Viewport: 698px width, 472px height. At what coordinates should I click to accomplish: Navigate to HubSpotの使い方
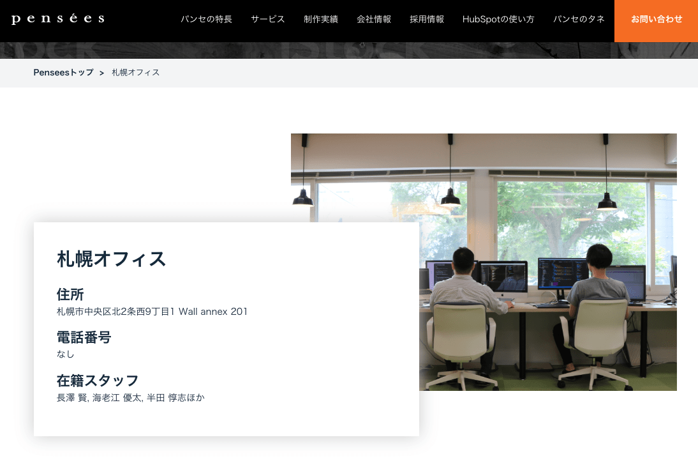(498, 19)
